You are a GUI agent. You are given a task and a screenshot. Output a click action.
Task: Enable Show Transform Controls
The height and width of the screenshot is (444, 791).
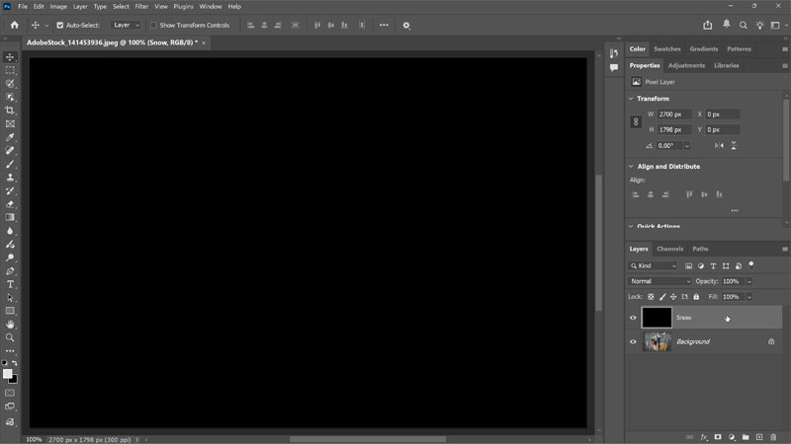click(153, 25)
